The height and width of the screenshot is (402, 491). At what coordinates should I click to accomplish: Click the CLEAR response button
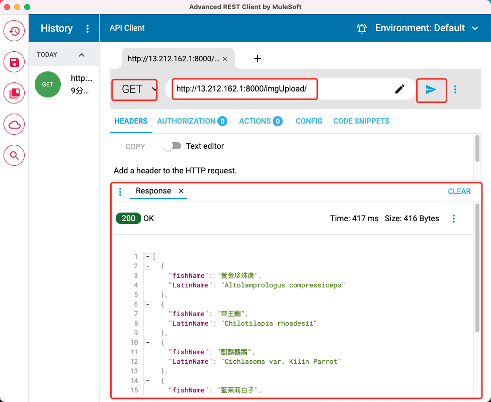point(459,191)
